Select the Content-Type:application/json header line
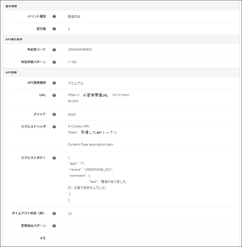This screenshot has height=247, width=242. click(x=90, y=145)
